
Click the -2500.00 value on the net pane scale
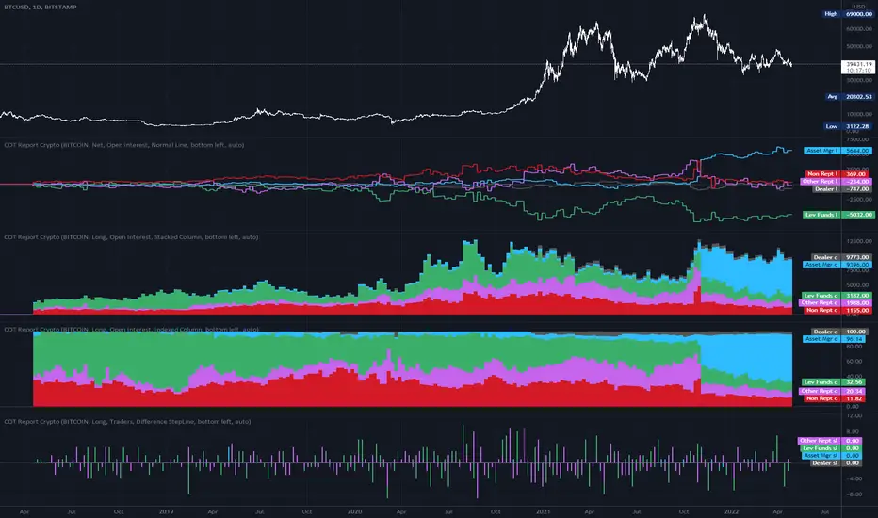(x=859, y=200)
